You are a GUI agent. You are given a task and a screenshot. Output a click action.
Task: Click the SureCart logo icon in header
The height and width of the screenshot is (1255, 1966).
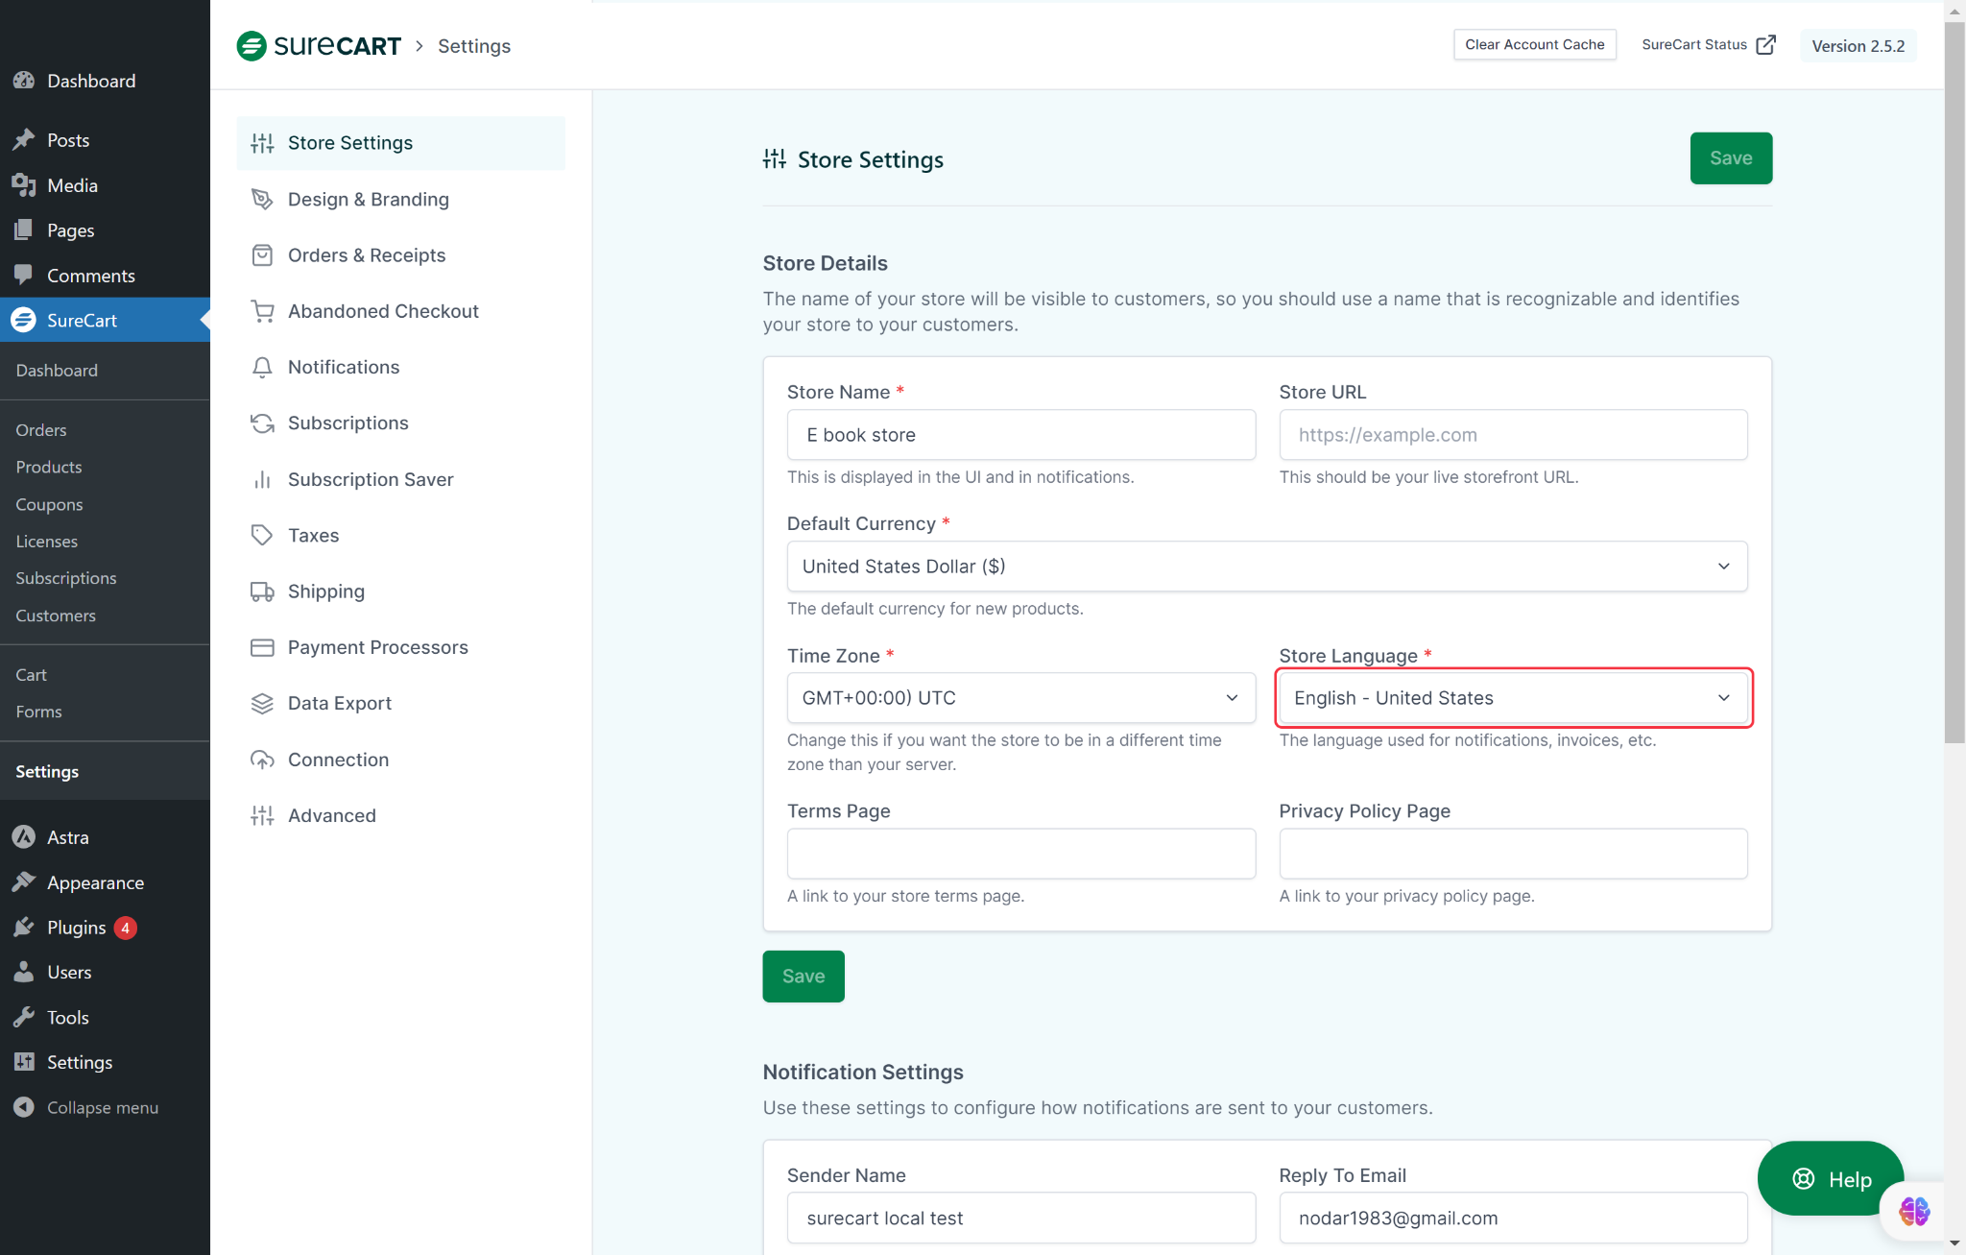252,46
